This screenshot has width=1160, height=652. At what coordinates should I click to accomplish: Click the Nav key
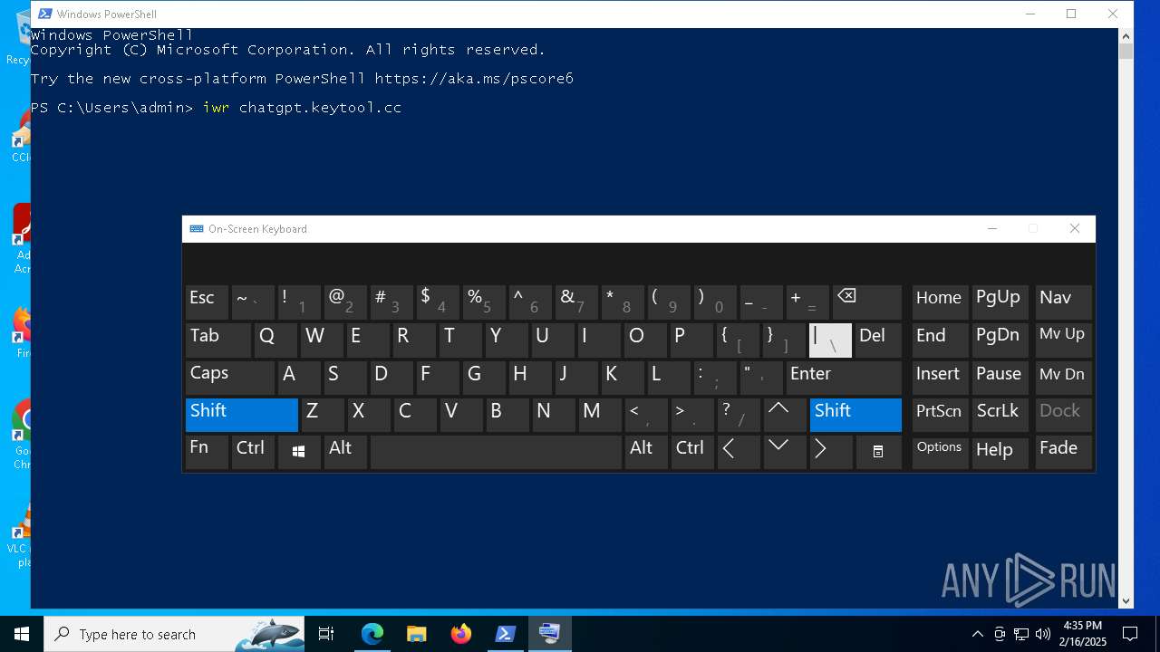coord(1063,302)
